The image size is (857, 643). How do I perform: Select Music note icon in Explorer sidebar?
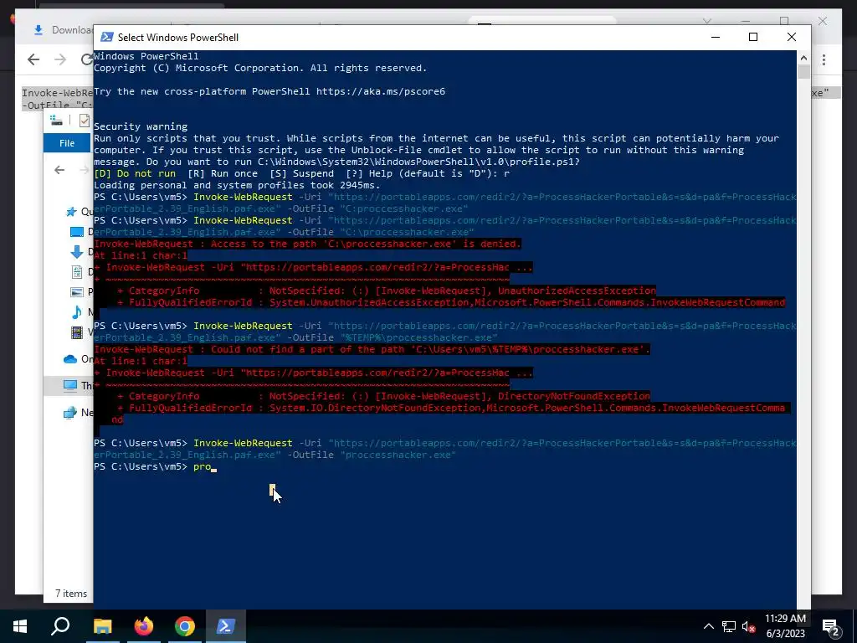77,311
